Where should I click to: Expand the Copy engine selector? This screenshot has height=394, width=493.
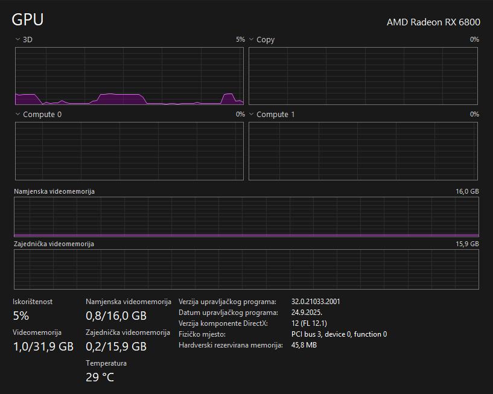click(252, 40)
